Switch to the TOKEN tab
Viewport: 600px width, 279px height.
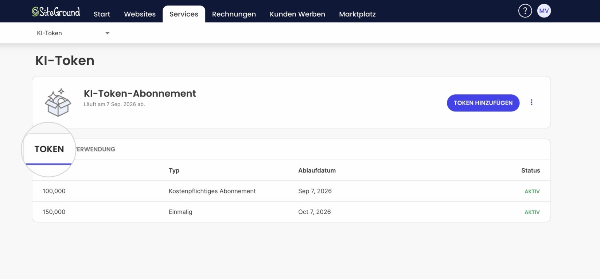(49, 149)
